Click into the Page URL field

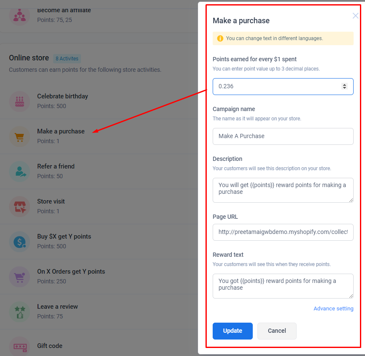[283, 232]
